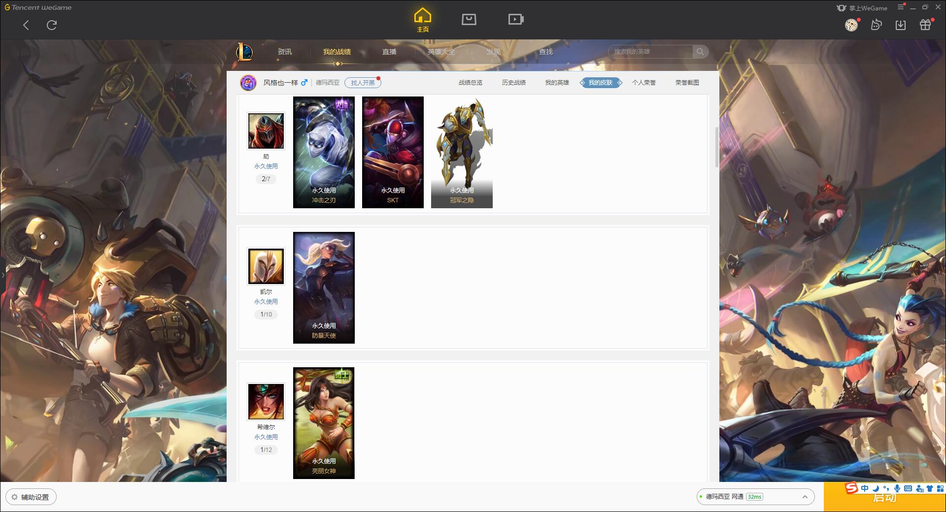Click the 32ms latency indicator
The image size is (946, 512).
pos(754,497)
